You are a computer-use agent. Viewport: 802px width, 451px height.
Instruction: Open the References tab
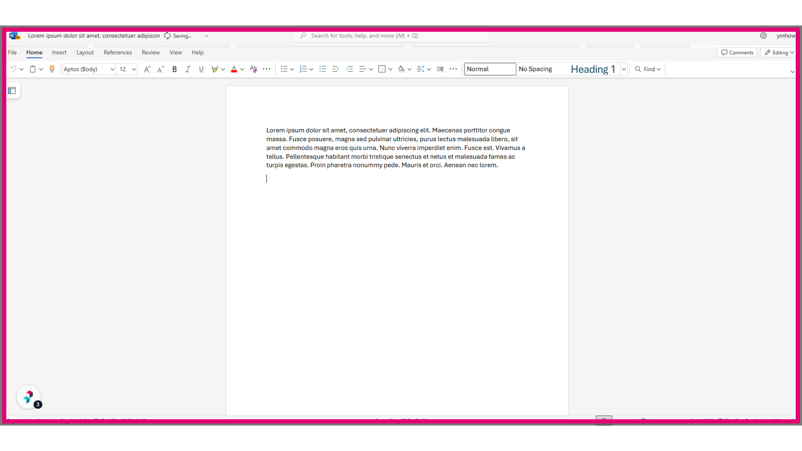coord(118,53)
